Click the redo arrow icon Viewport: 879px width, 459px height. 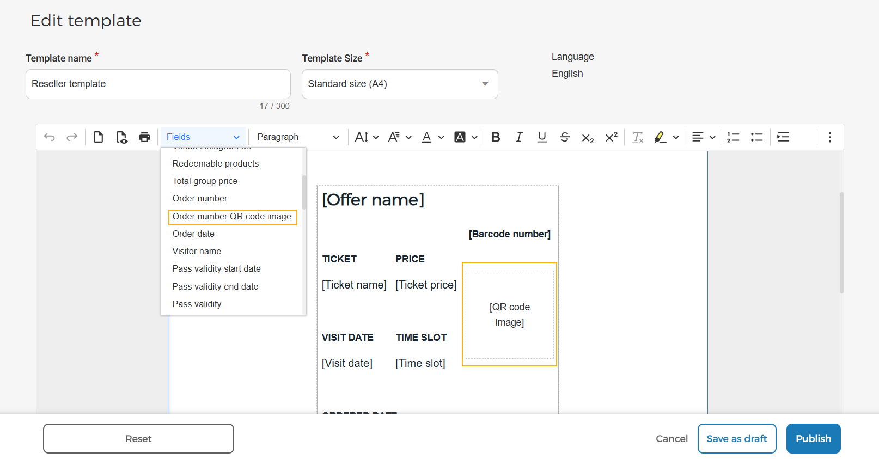click(x=72, y=137)
